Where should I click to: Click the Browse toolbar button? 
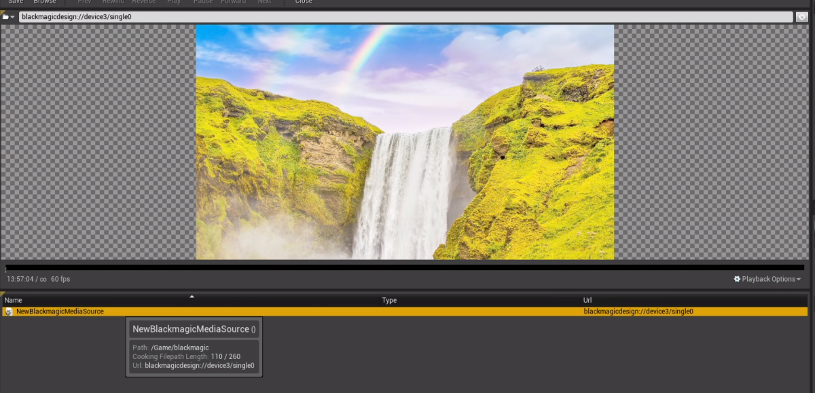click(45, 2)
